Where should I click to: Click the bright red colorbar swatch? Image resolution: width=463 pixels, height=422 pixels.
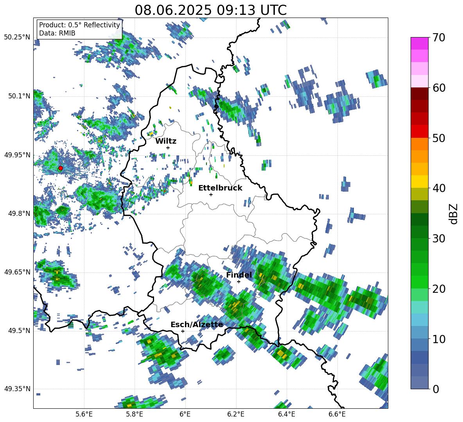click(420, 132)
